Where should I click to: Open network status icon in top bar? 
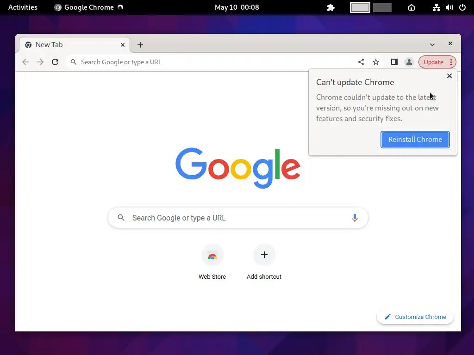pyautogui.click(x=436, y=7)
